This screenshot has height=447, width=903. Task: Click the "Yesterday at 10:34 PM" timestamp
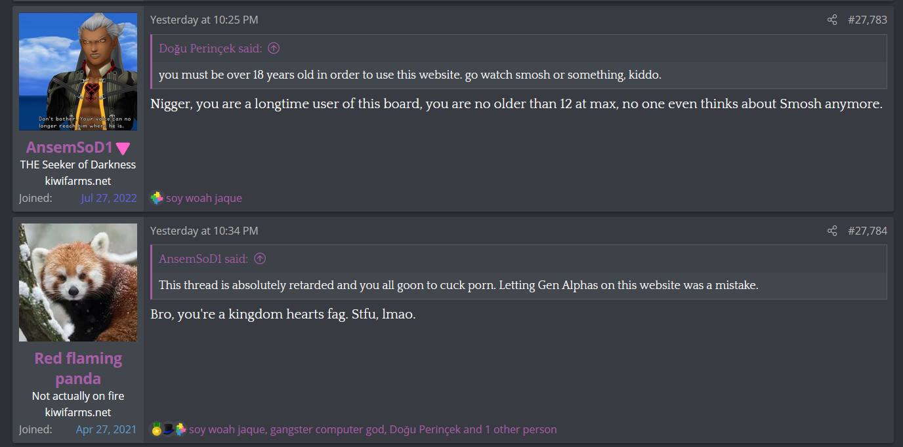[204, 231]
